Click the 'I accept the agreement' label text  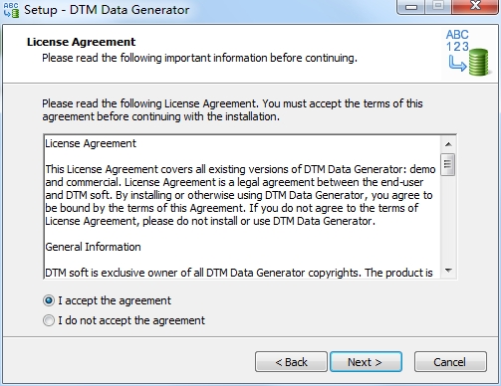point(115,300)
